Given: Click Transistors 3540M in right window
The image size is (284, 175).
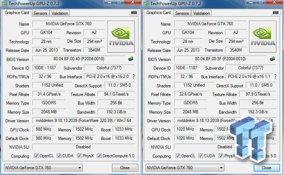Looking at the screenshot, I should 236,50.
